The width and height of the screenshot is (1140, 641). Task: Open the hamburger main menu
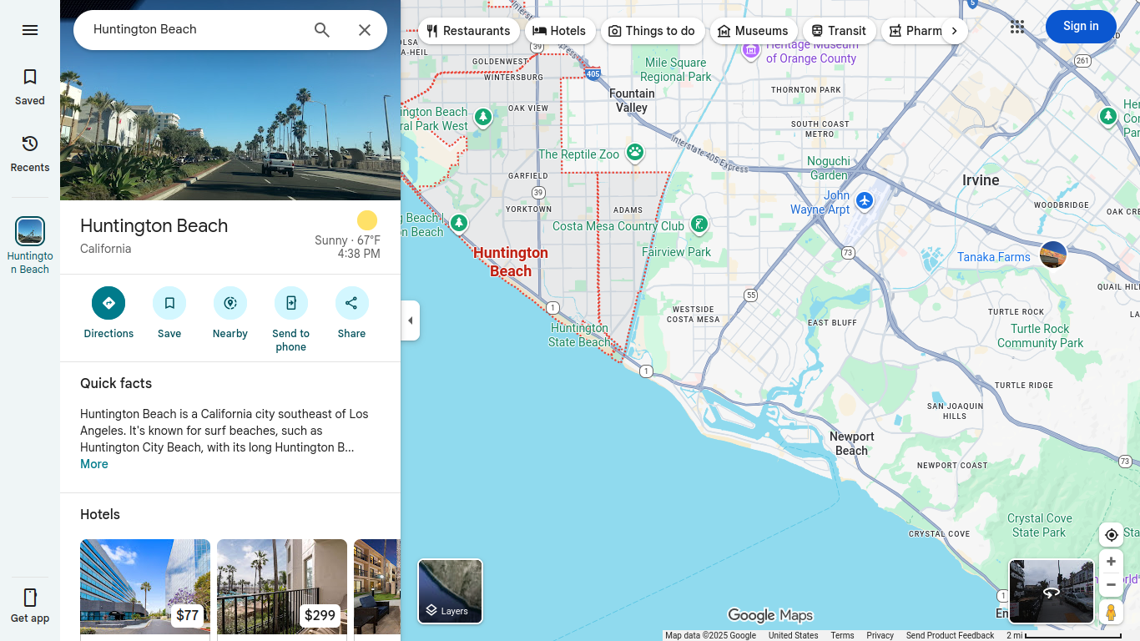30,30
